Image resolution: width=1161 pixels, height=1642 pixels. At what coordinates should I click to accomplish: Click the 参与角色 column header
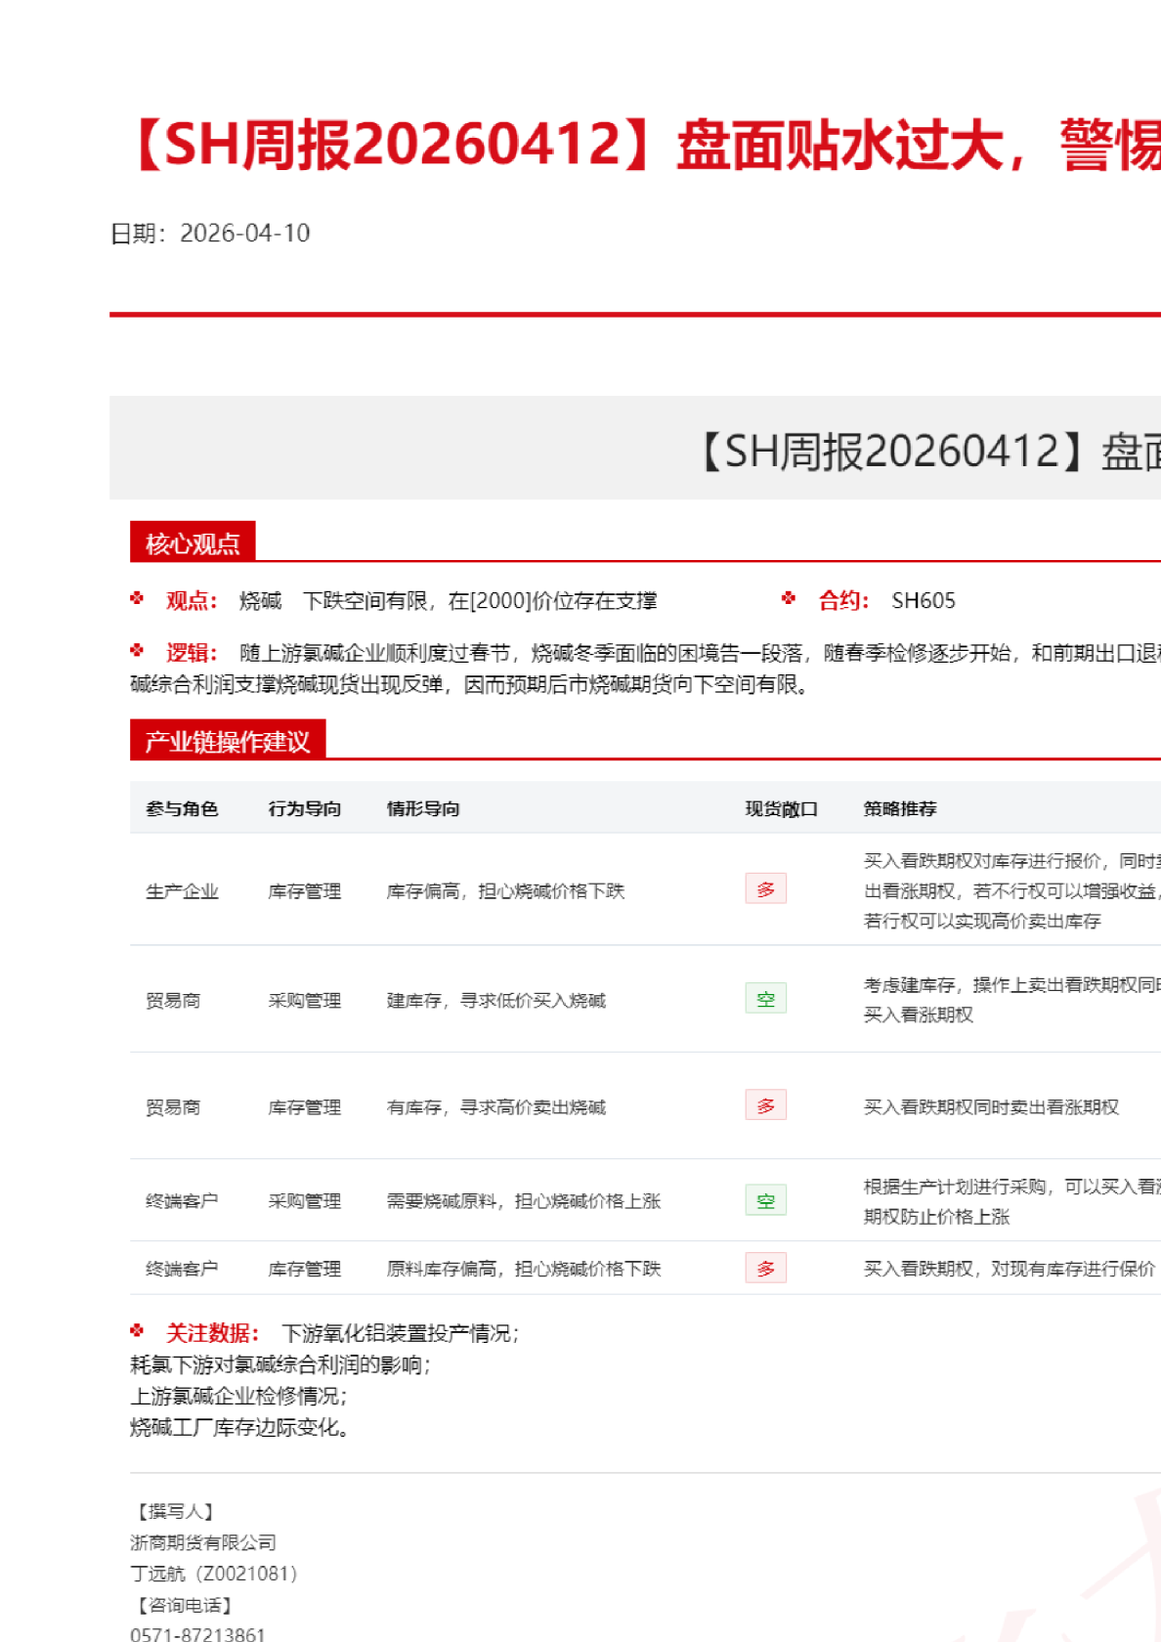[x=182, y=808]
